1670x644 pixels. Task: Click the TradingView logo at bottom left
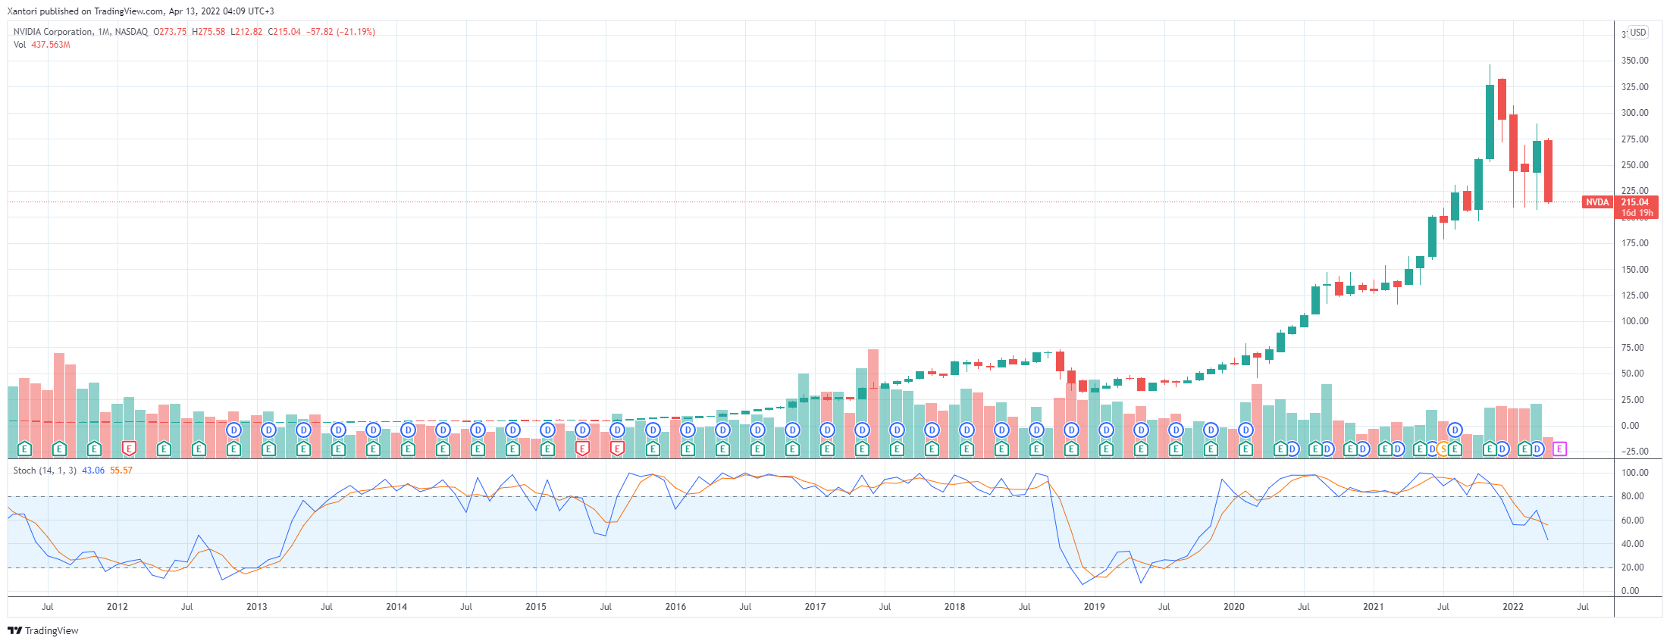(x=43, y=630)
